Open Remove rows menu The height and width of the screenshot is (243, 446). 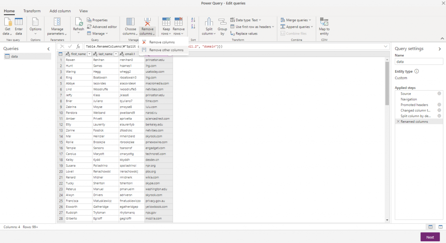(x=179, y=27)
